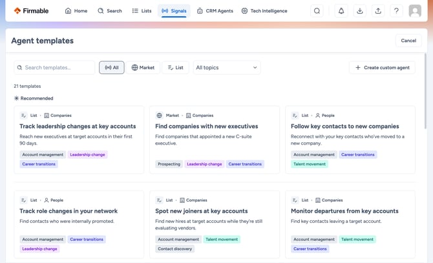
Task: Go to the Search nav item
Action: (110, 11)
